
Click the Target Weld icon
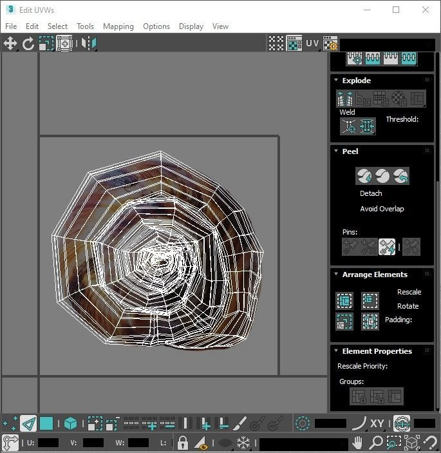tap(349, 126)
